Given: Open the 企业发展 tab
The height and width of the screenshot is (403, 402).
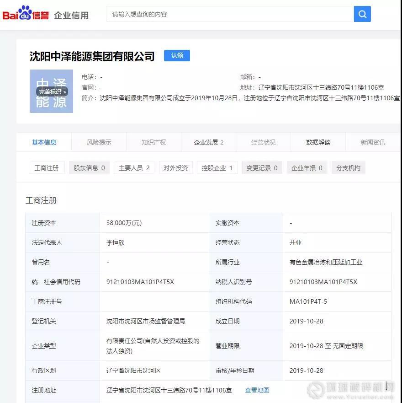Looking at the screenshot, I should pyautogui.click(x=208, y=142).
